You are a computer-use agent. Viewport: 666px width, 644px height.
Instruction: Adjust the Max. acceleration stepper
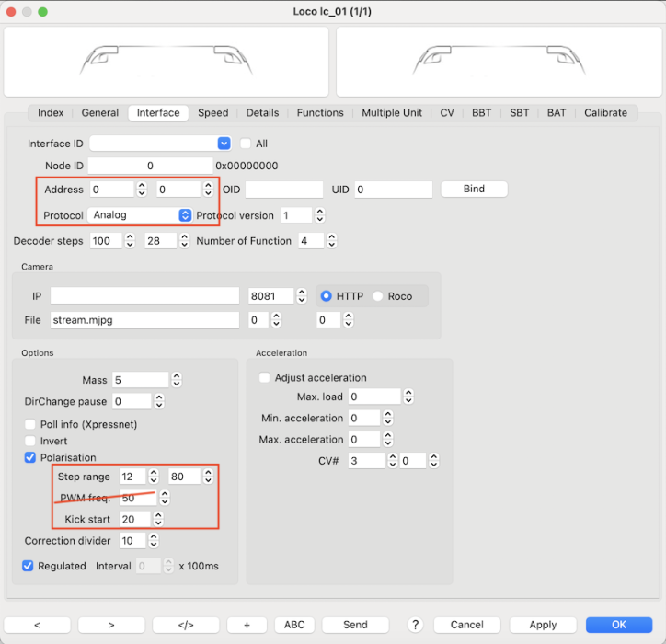pyautogui.click(x=388, y=439)
